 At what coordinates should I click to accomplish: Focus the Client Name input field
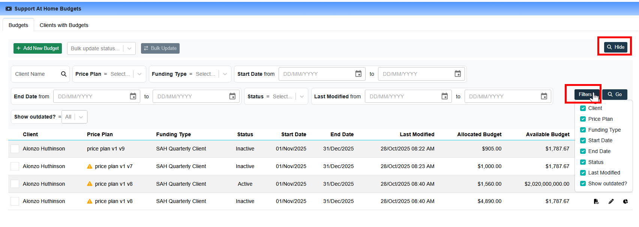tap(36, 74)
